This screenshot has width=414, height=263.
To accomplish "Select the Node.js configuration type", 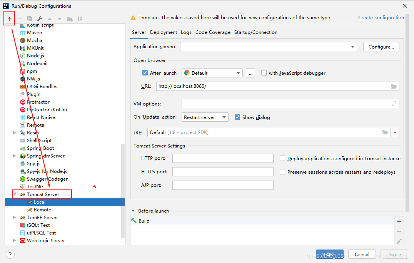I will click(x=35, y=56).
